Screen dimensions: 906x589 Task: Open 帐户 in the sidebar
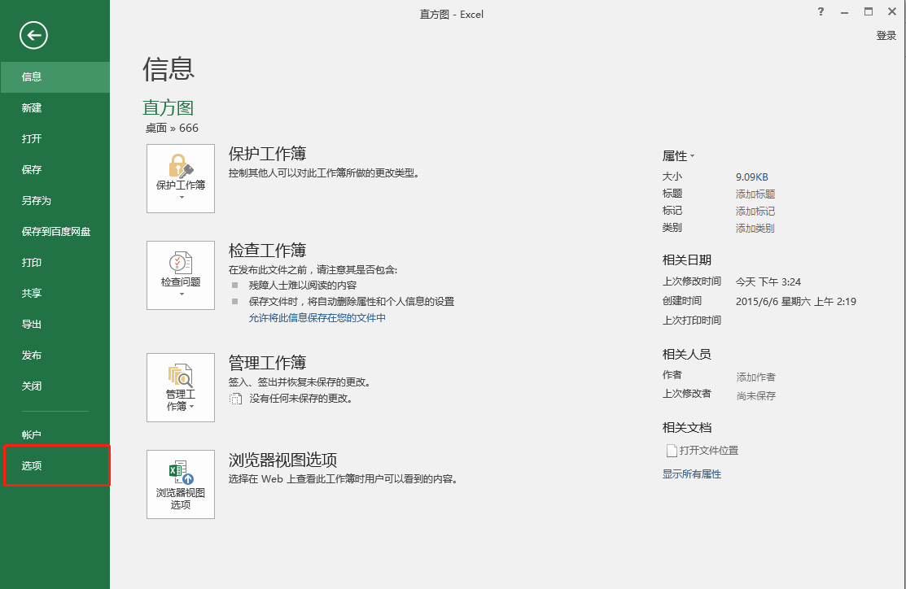55,434
